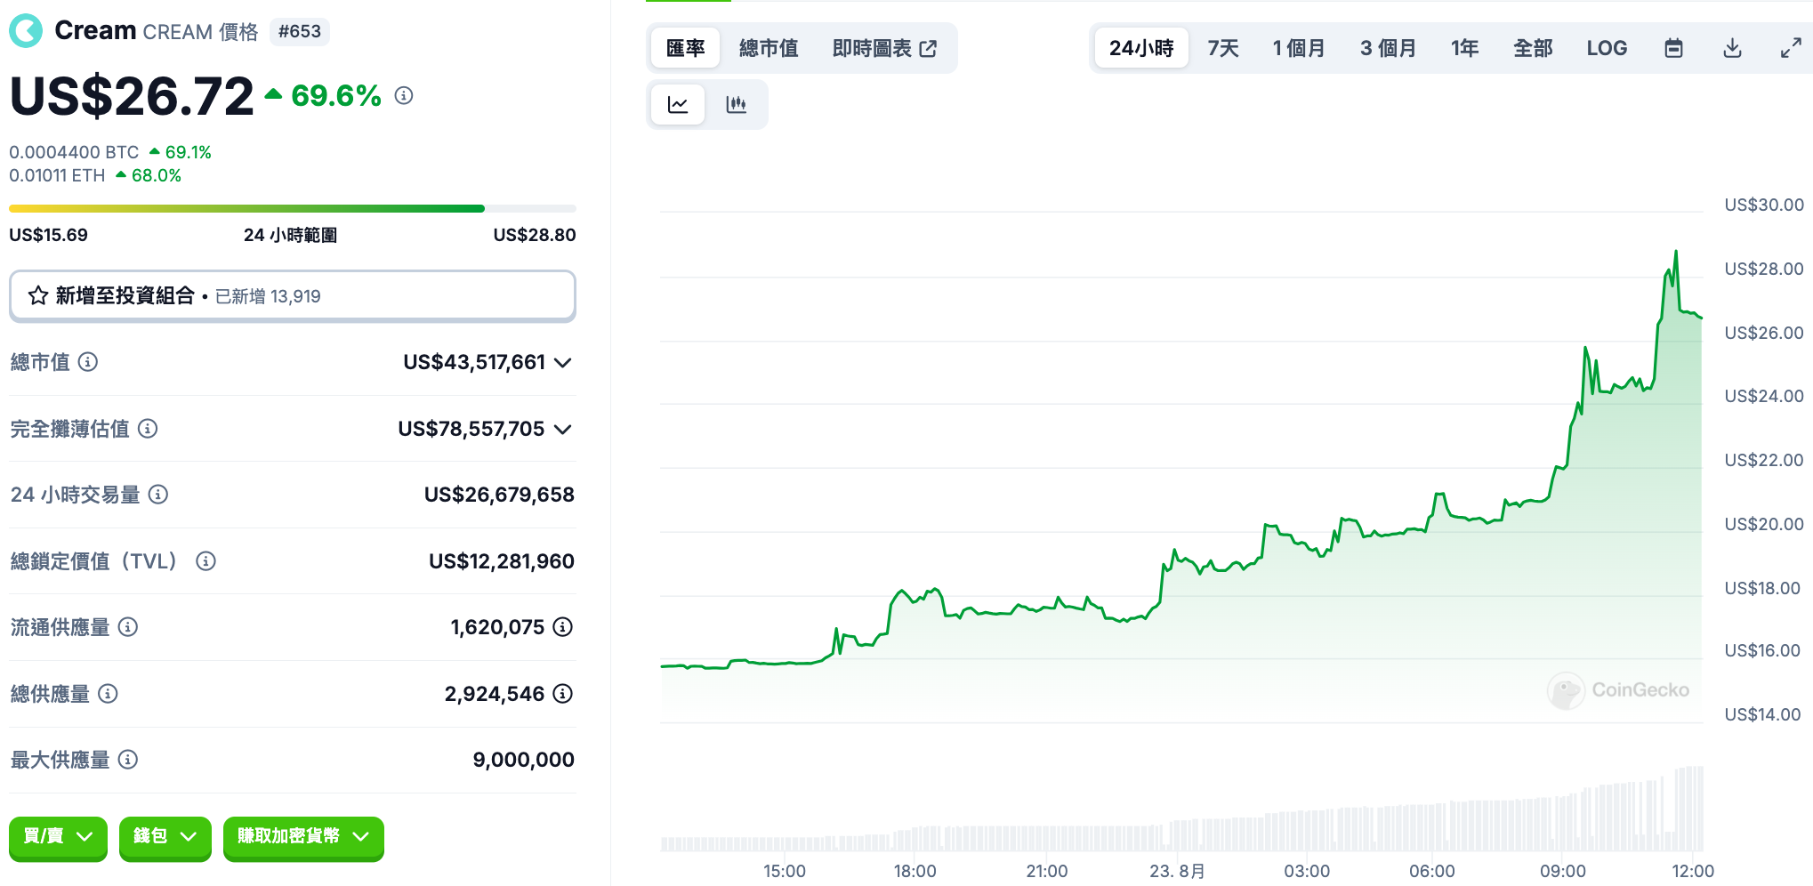1813x886 pixels.
Task: Open info icon next to 1,620,075 value
Action: tap(563, 627)
